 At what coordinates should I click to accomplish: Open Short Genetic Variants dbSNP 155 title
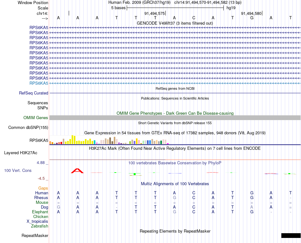[x=175, y=123]
